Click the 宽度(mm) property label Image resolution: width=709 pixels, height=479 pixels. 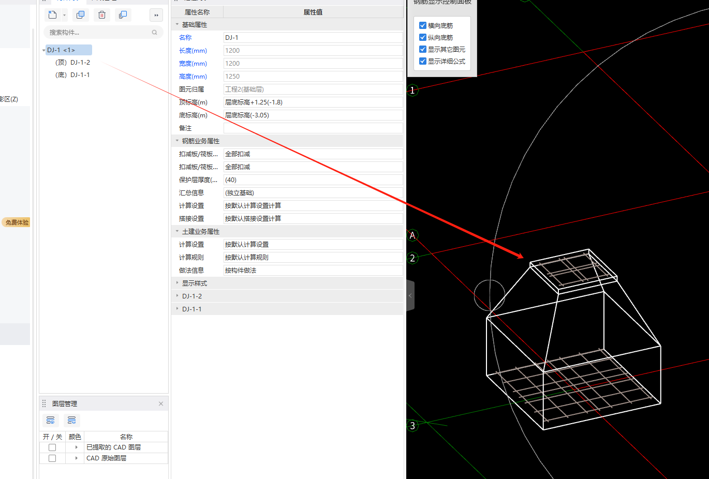click(x=193, y=64)
